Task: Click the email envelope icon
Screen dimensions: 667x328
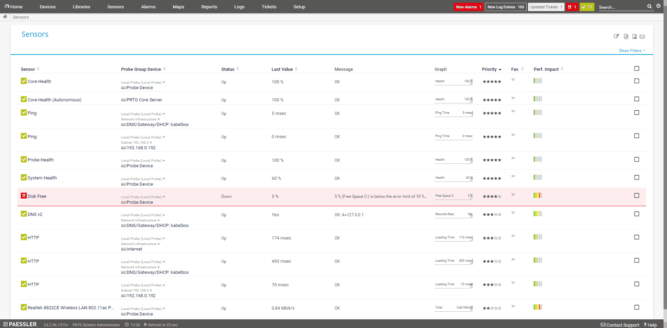Action: [x=642, y=36]
